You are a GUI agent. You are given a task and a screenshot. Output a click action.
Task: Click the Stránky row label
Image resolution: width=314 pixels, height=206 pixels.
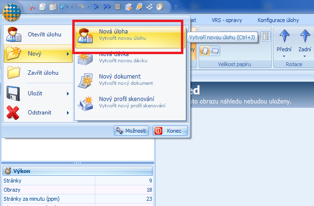pyautogui.click(x=12, y=181)
